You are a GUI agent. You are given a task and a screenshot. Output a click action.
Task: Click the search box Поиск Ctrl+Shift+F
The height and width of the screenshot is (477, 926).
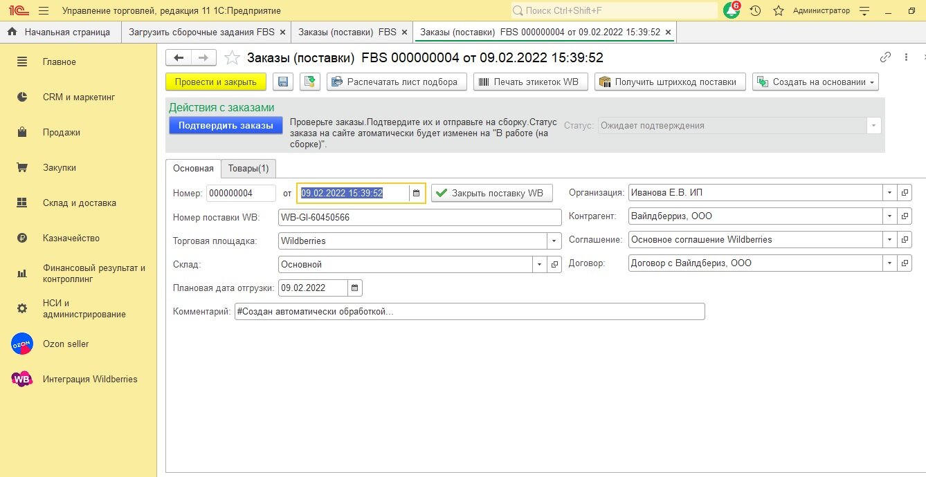pos(615,10)
